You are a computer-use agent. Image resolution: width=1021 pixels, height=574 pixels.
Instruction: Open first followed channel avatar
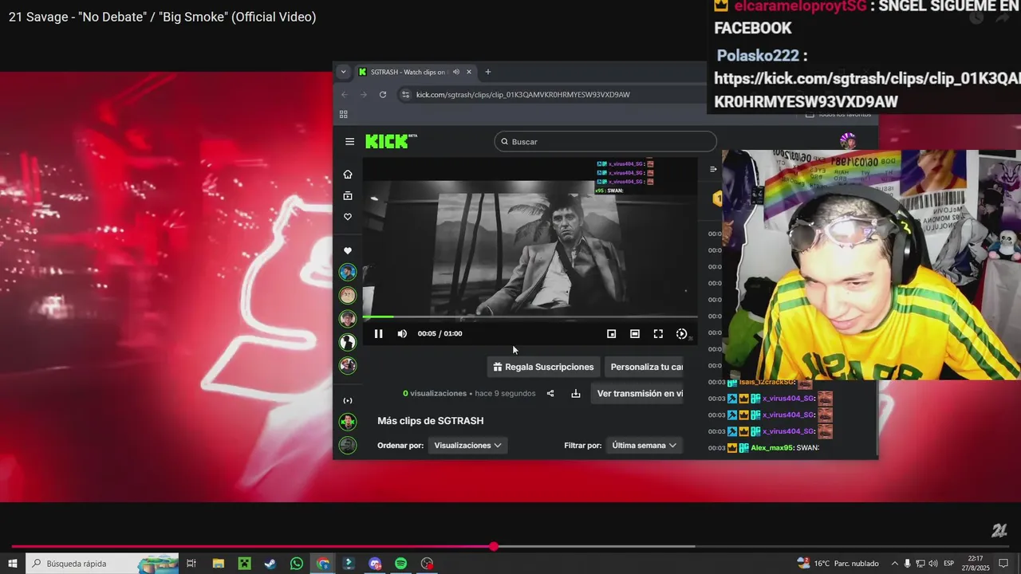click(x=348, y=273)
